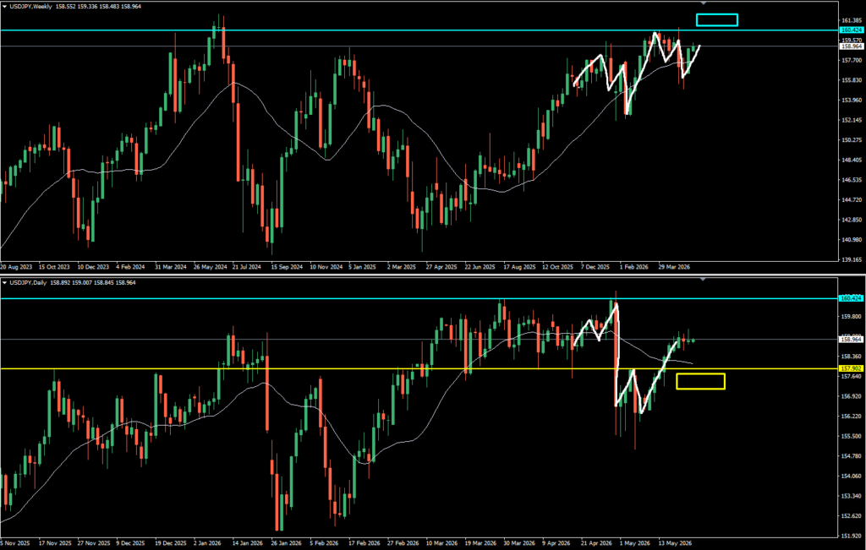Click the 15 Sep 2024 date on the Weekly time axis
This screenshot has height=550, width=866.
[x=285, y=266]
